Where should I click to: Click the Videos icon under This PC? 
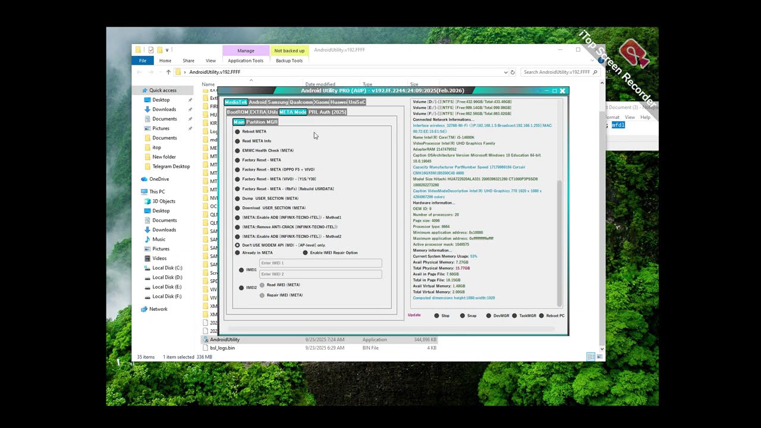(147, 259)
